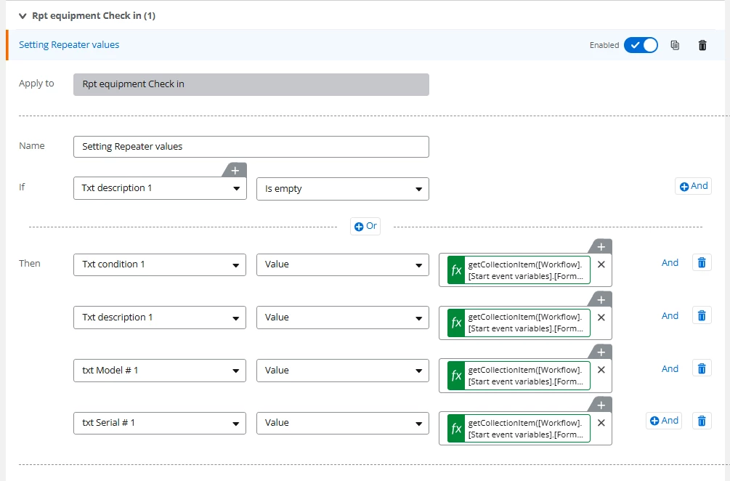The width and height of the screenshot is (730, 481).
Task: Add an And condition to the If clause
Action: coord(693,186)
